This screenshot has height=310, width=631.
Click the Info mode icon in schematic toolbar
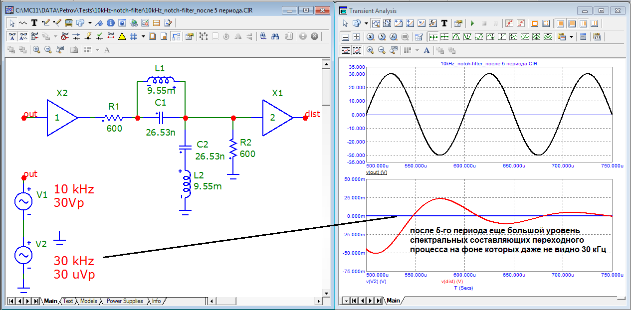[110, 22]
